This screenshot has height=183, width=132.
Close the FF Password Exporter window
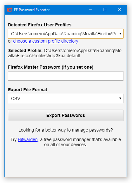click(x=119, y=10)
